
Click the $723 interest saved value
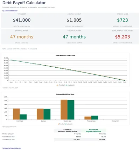coord(122,20)
